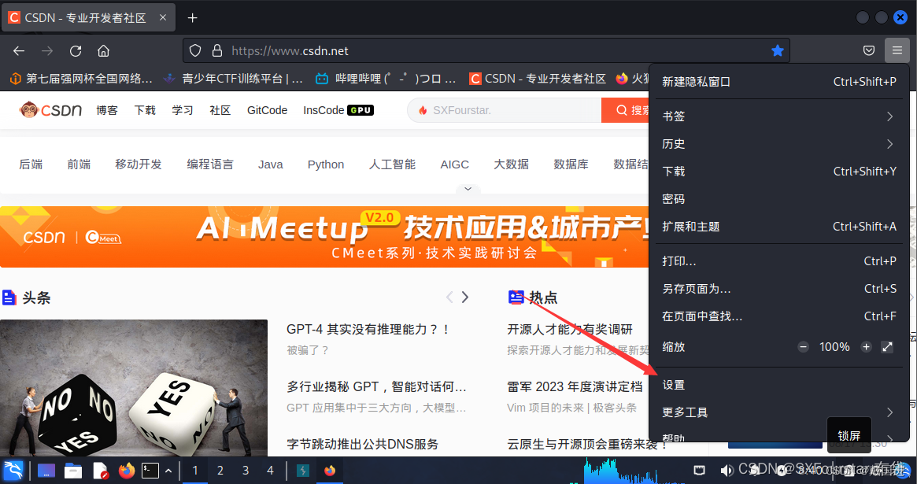
Task: Click the CSDN logo on the page
Action: click(50, 110)
